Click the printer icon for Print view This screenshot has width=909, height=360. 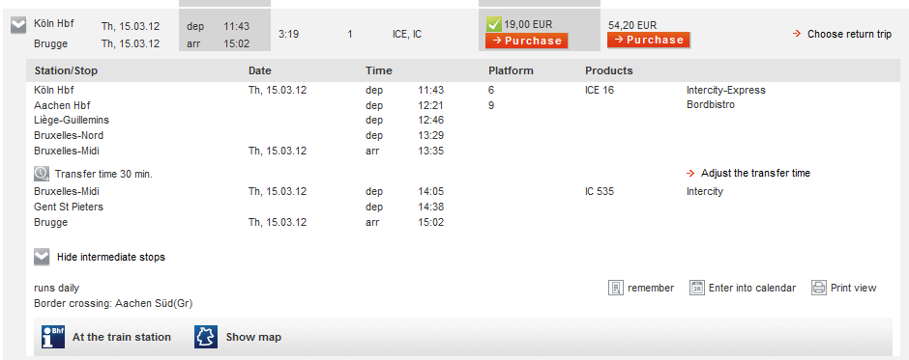coord(818,288)
